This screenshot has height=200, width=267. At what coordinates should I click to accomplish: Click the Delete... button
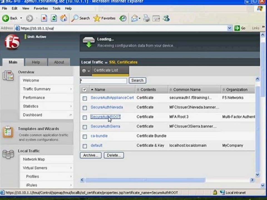(114, 155)
